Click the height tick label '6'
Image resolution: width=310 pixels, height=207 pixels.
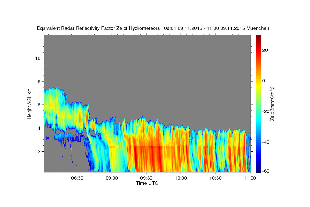coord(39,105)
